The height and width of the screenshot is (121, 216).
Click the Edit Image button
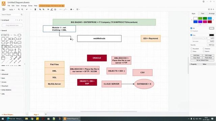click(x=208, y=55)
